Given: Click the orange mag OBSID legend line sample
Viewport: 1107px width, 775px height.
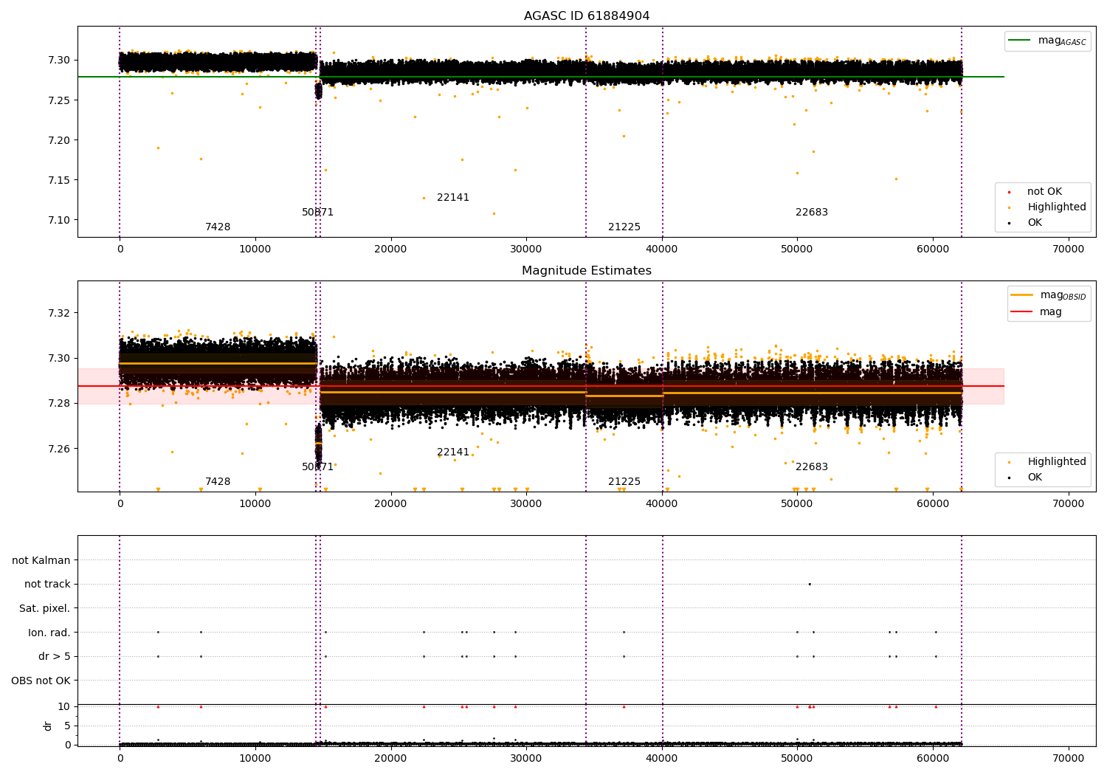Looking at the screenshot, I should click(1022, 295).
